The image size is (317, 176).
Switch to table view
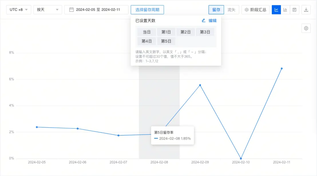click(x=294, y=10)
